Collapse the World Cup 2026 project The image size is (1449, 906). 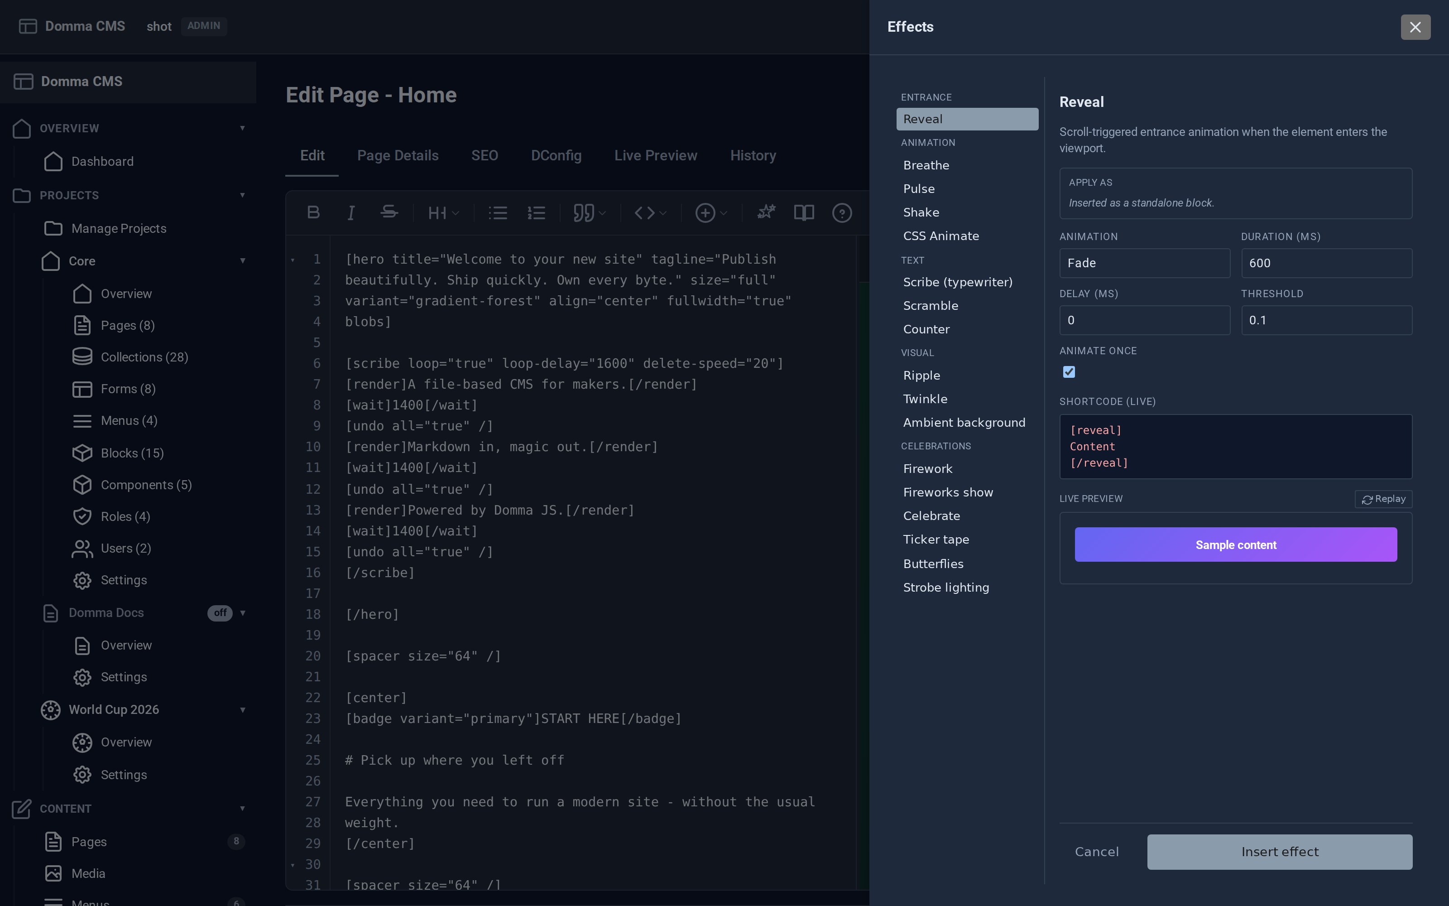[x=243, y=710]
